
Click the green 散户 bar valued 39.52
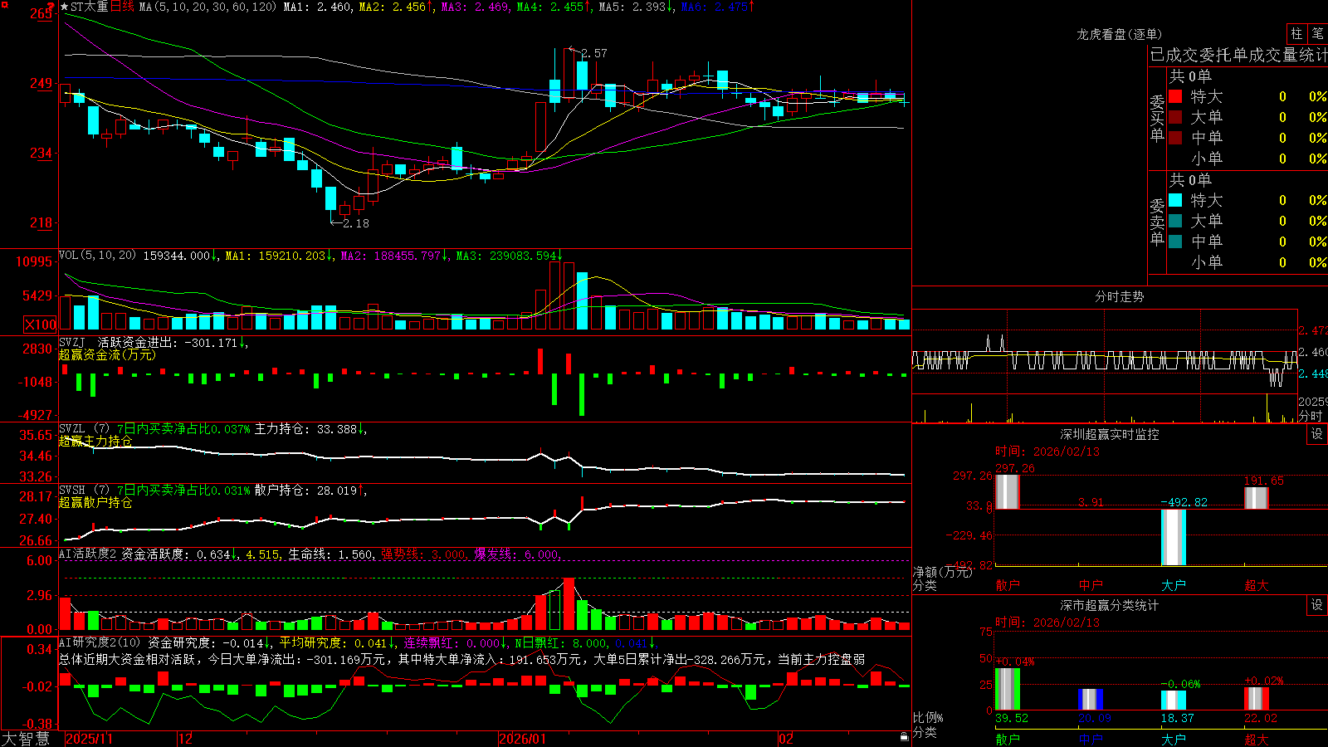1007,689
